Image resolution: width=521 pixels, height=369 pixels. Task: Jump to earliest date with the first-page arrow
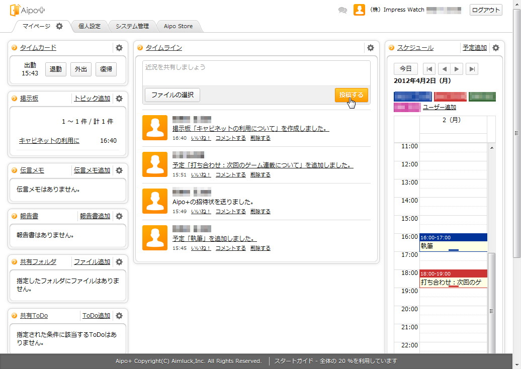(x=430, y=68)
